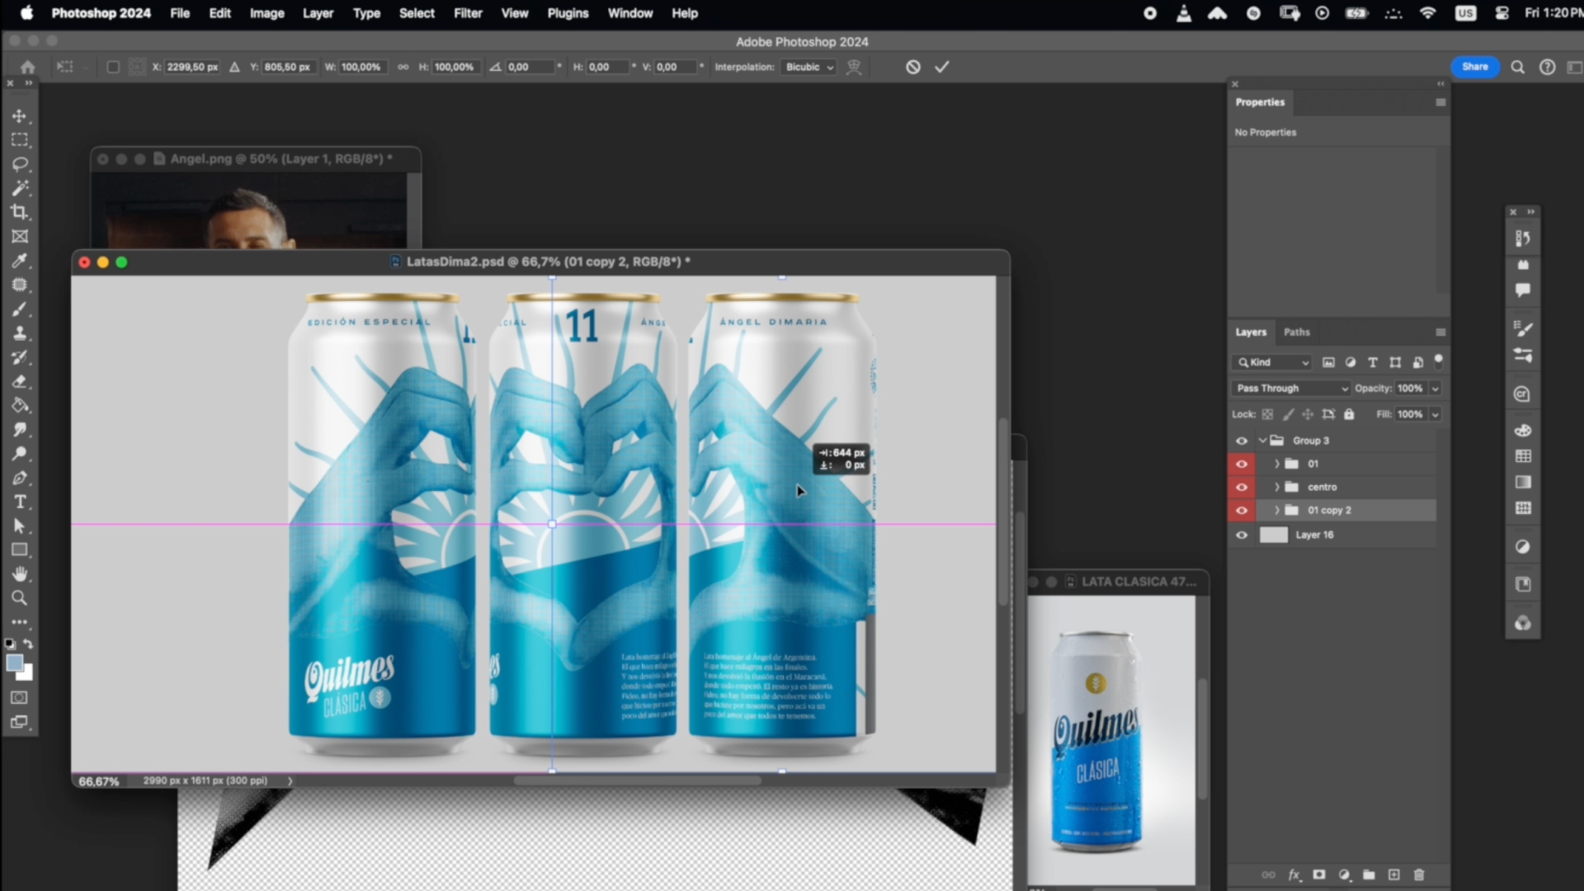Image resolution: width=1584 pixels, height=891 pixels.
Task: Select the Eyedropper tool
Action: pos(20,261)
